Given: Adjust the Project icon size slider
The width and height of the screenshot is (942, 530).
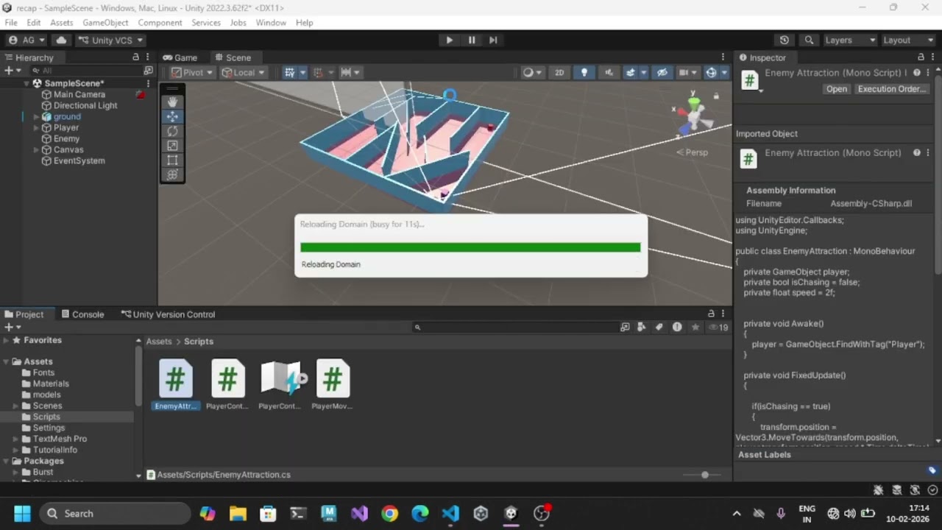Looking at the screenshot, I should coord(704,475).
